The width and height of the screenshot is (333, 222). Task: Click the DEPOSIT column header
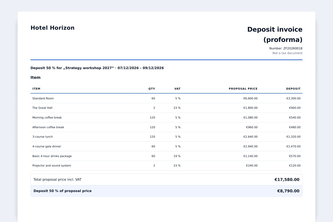293,89
